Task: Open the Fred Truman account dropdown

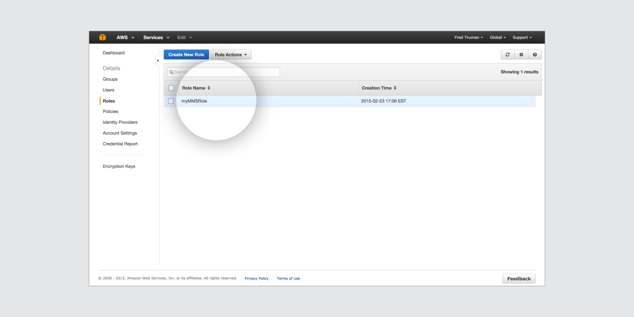Action: click(469, 38)
